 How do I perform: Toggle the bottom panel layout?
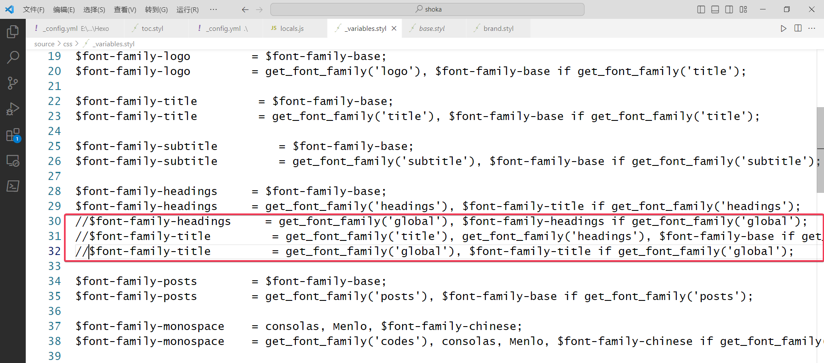click(x=715, y=9)
